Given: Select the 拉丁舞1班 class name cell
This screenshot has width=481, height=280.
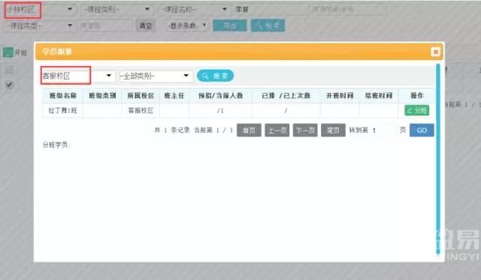Looking at the screenshot, I should pos(62,110).
